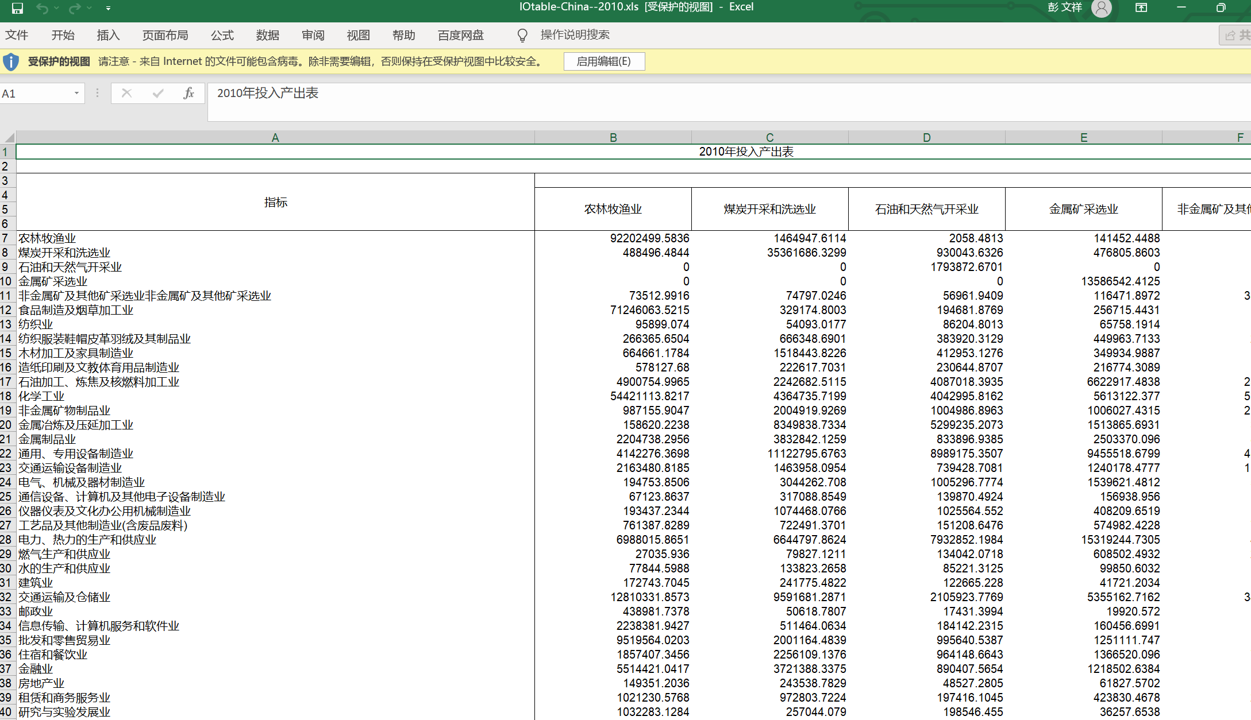
Task: Click the lightbulb Tell Me icon
Action: (522, 36)
